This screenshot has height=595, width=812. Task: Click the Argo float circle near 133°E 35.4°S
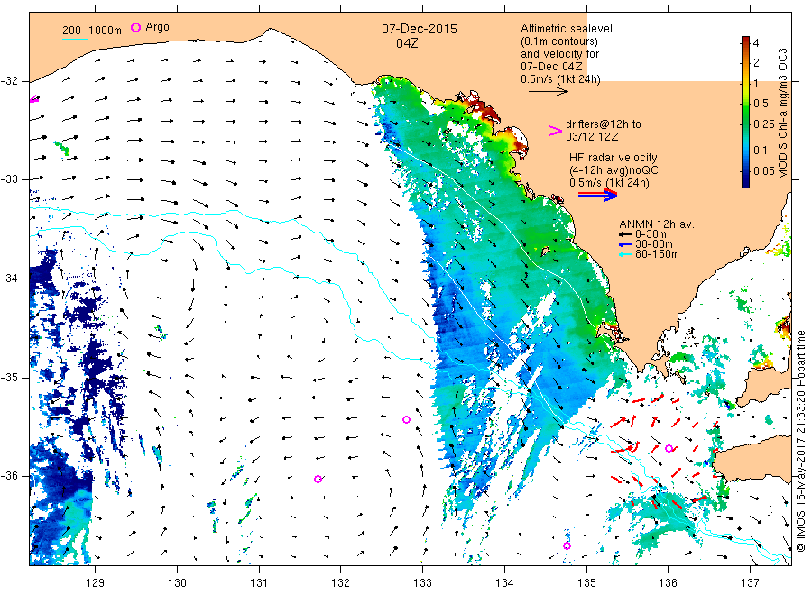[407, 419]
